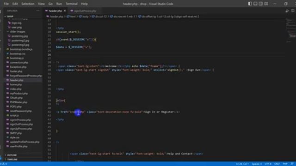Click the run file icon in editor toolbar
The width and height of the screenshot is (296, 166).
point(287,11)
